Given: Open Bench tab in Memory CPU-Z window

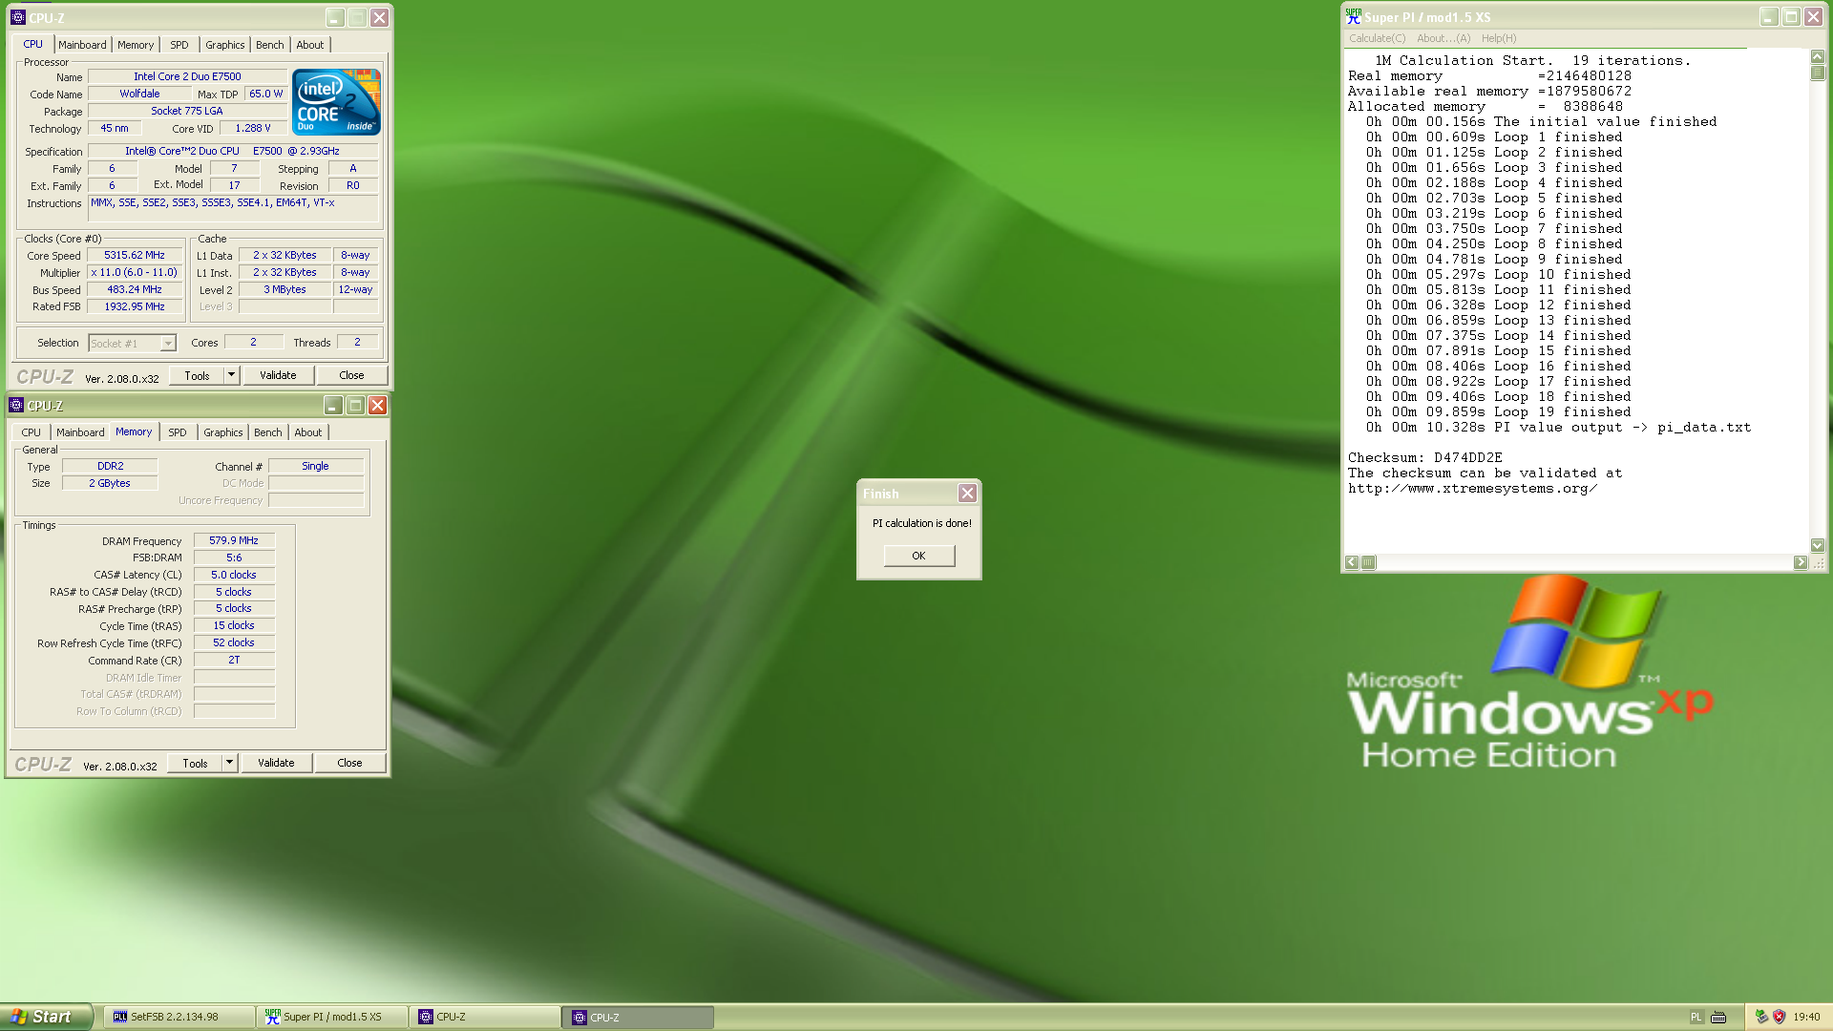Looking at the screenshot, I should [x=268, y=432].
